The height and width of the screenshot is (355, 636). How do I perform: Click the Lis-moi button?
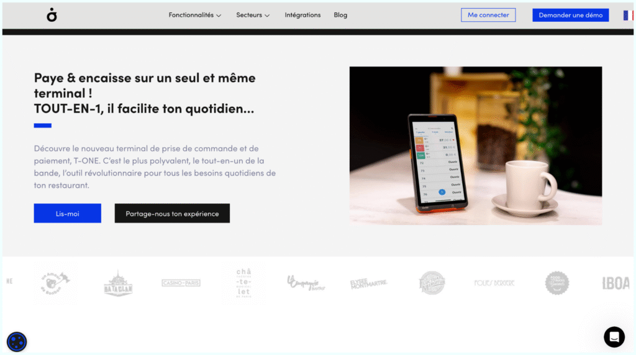[x=67, y=213]
